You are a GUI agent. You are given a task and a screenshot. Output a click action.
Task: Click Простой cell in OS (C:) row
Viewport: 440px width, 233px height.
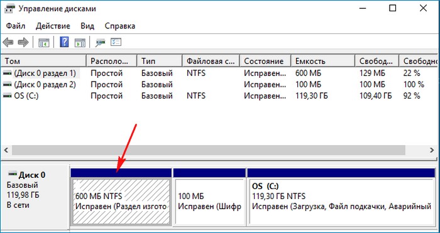click(x=107, y=96)
